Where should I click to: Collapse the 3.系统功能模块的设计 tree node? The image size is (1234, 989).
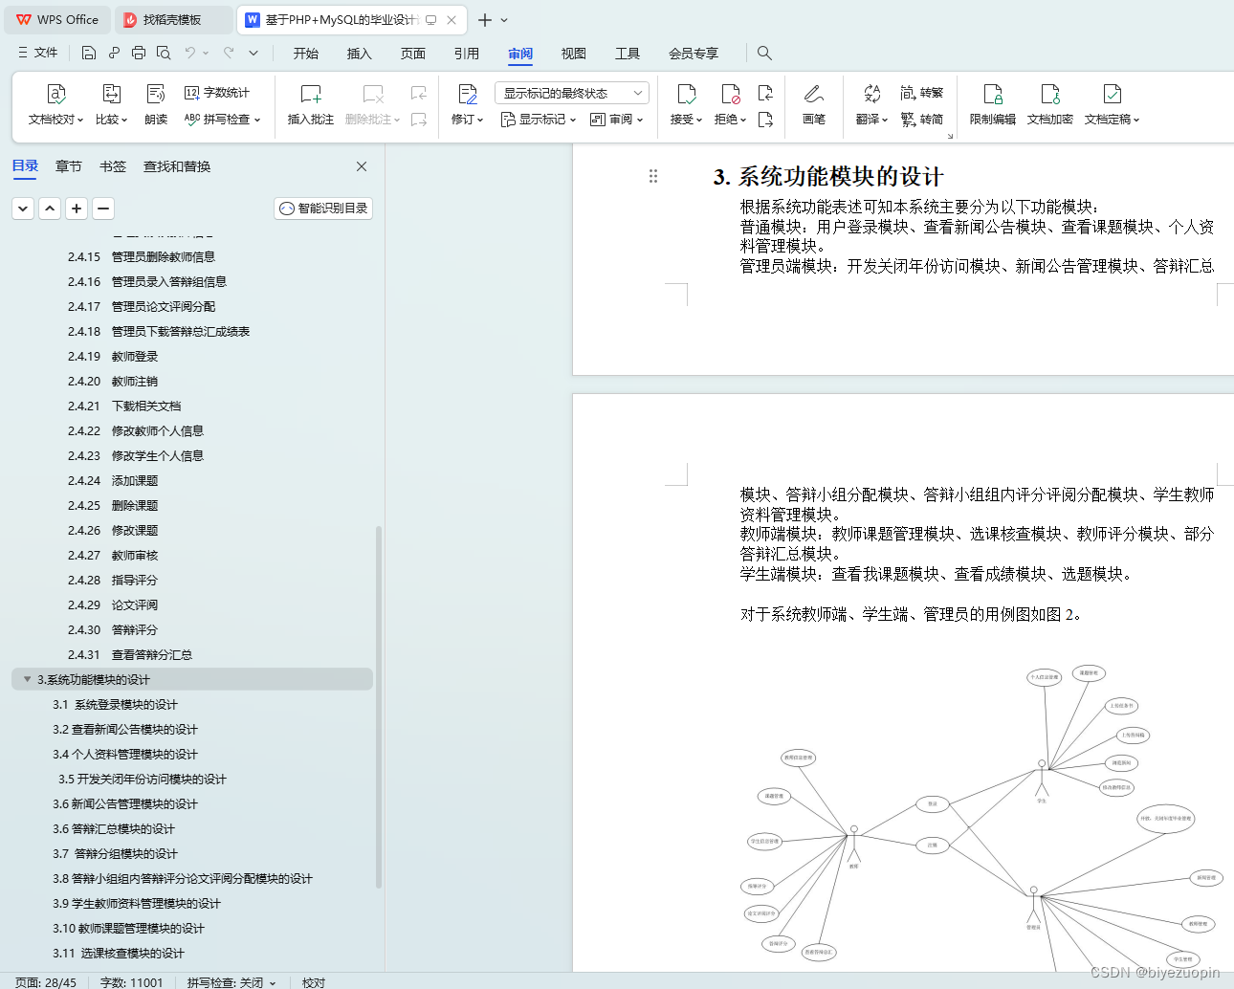tap(27, 679)
